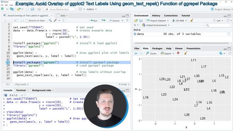Switch to the Packages tab
This screenshot has height=131, width=233.
coord(157,48)
